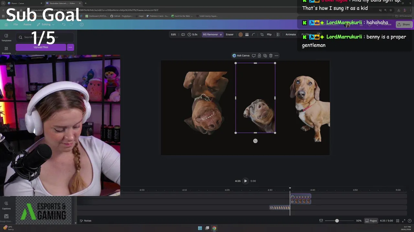Click the 50% zoom level value
Image resolution: width=414 pixels, height=232 pixels.
pyautogui.click(x=359, y=221)
